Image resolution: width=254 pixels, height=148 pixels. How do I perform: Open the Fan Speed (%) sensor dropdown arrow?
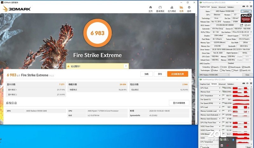(x=220, y=100)
